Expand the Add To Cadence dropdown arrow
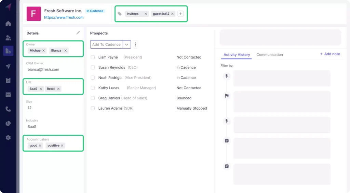This screenshot has height=193, width=350. (127, 44)
